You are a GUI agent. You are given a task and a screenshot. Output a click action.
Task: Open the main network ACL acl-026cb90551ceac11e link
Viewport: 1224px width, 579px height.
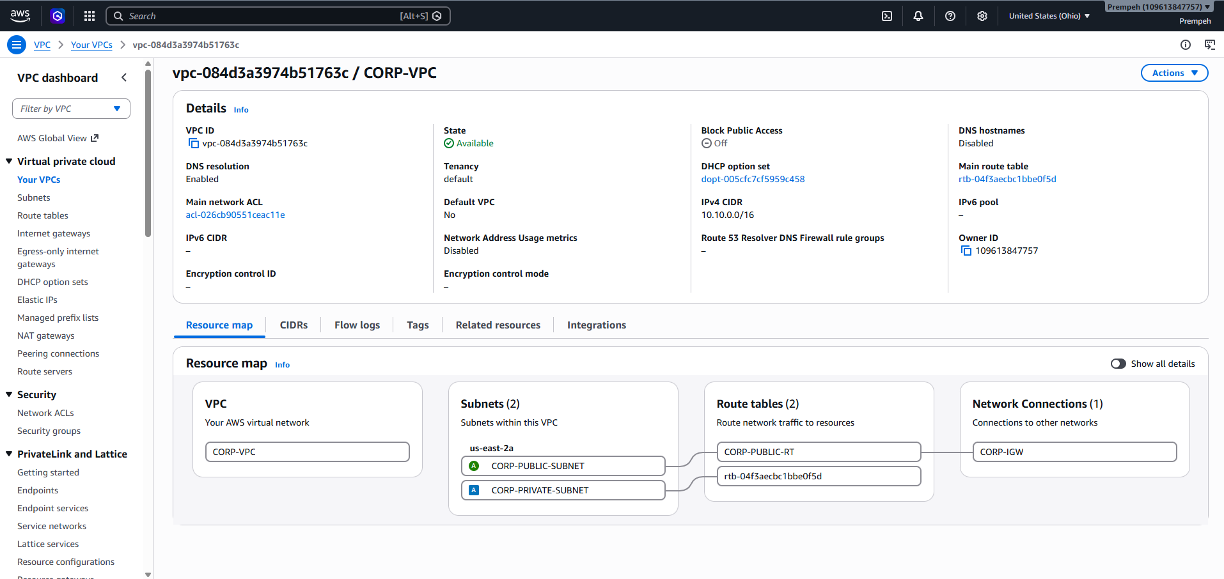point(235,215)
